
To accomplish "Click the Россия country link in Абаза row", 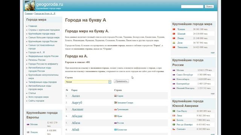I will pos(120,123).
